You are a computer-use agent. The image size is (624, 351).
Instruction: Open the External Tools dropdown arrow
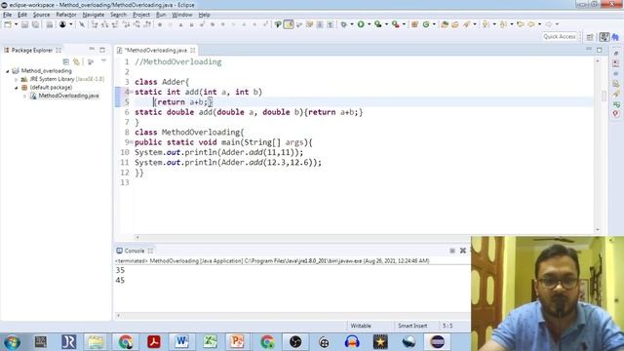404,24
